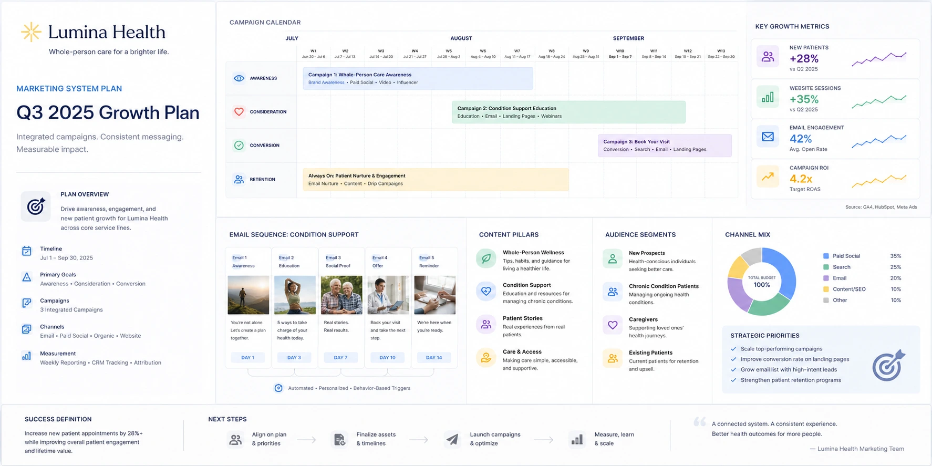
Task: Click the Caregivers heart segment icon
Action: 613,325
